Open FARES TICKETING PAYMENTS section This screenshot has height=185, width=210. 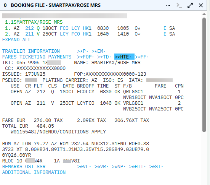click(37, 57)
